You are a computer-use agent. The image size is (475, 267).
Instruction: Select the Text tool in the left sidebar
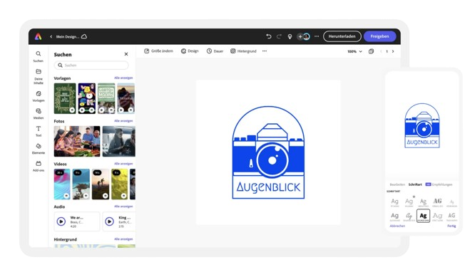coord(39,131)
